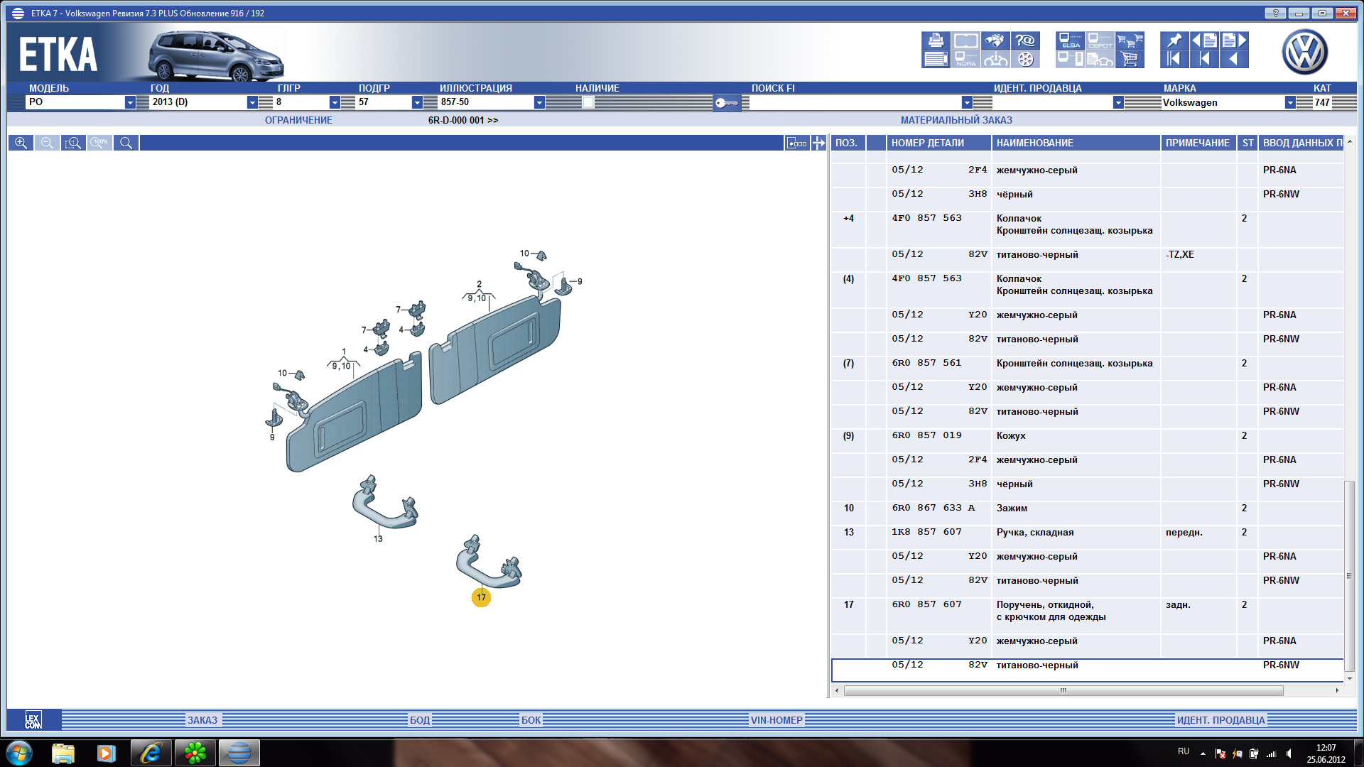Click the pushpin bookmark icon
Viewport: 1364px width, 767px height.
pyautogui.click(x=1174, y=40)
